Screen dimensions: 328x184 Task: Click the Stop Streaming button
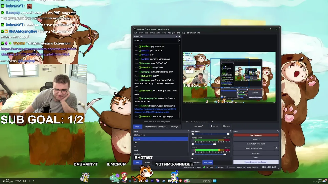256,135
